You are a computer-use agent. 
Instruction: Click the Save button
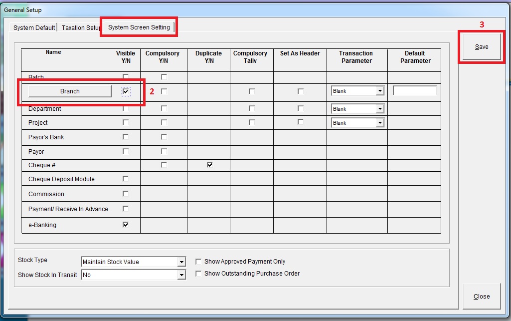(x=481, y=47)
